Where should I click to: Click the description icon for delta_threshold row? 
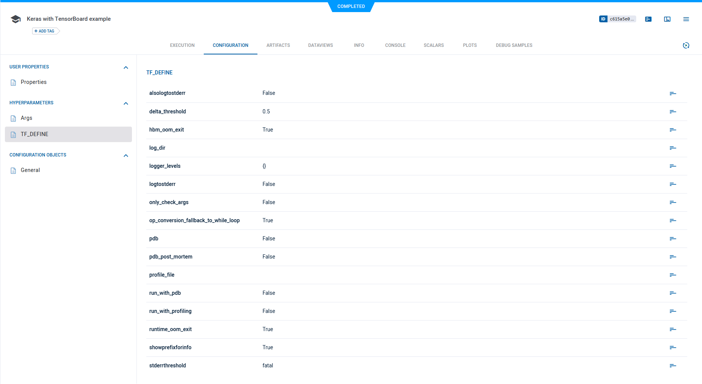(673, 111)
